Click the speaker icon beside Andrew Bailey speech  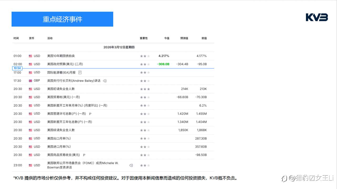[x=104, y=81]
